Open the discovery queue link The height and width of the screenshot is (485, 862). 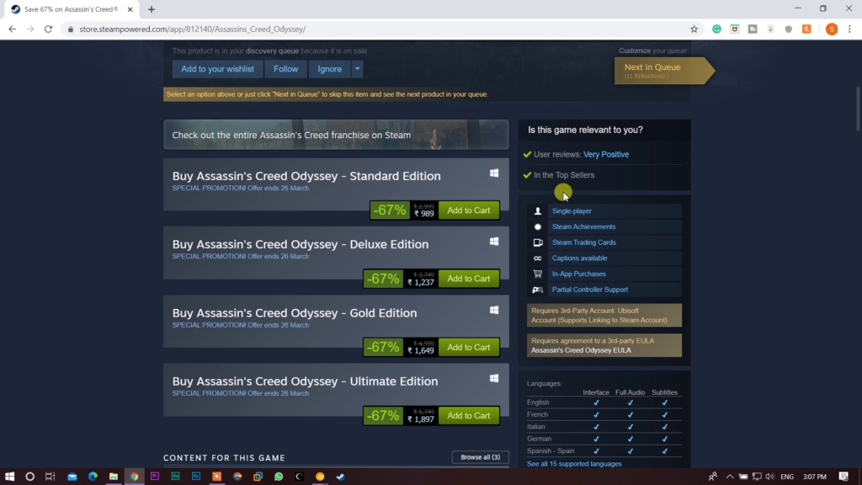coord(272,51)
